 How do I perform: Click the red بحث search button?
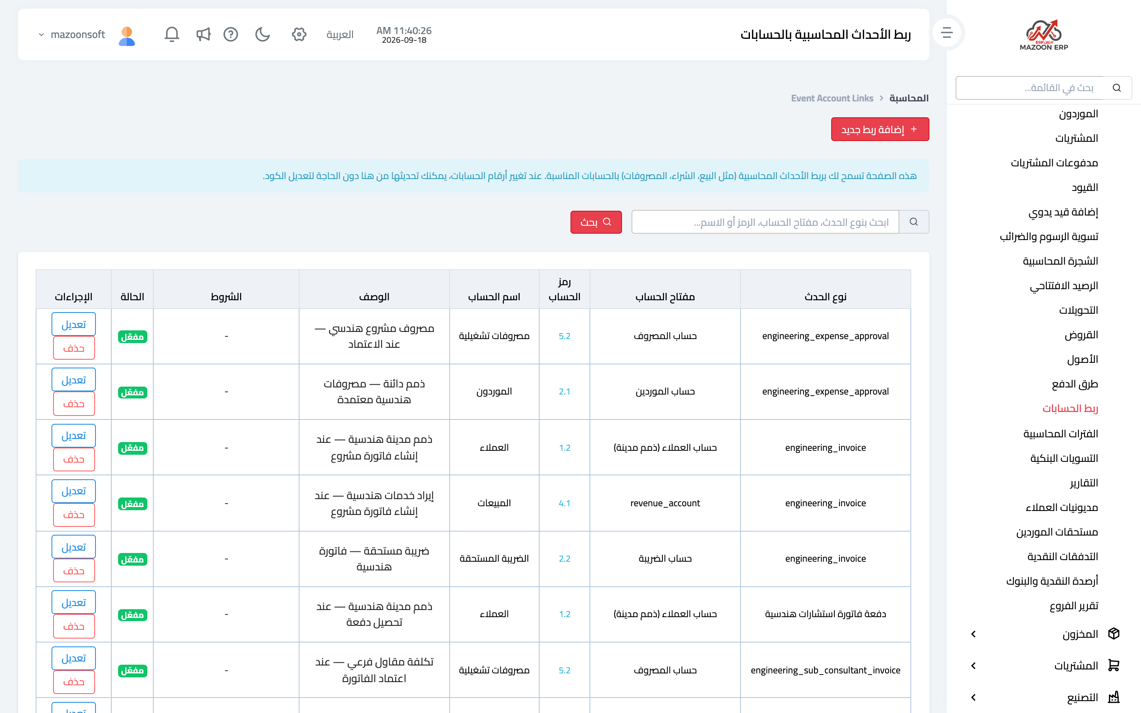[x=596, y=222]
